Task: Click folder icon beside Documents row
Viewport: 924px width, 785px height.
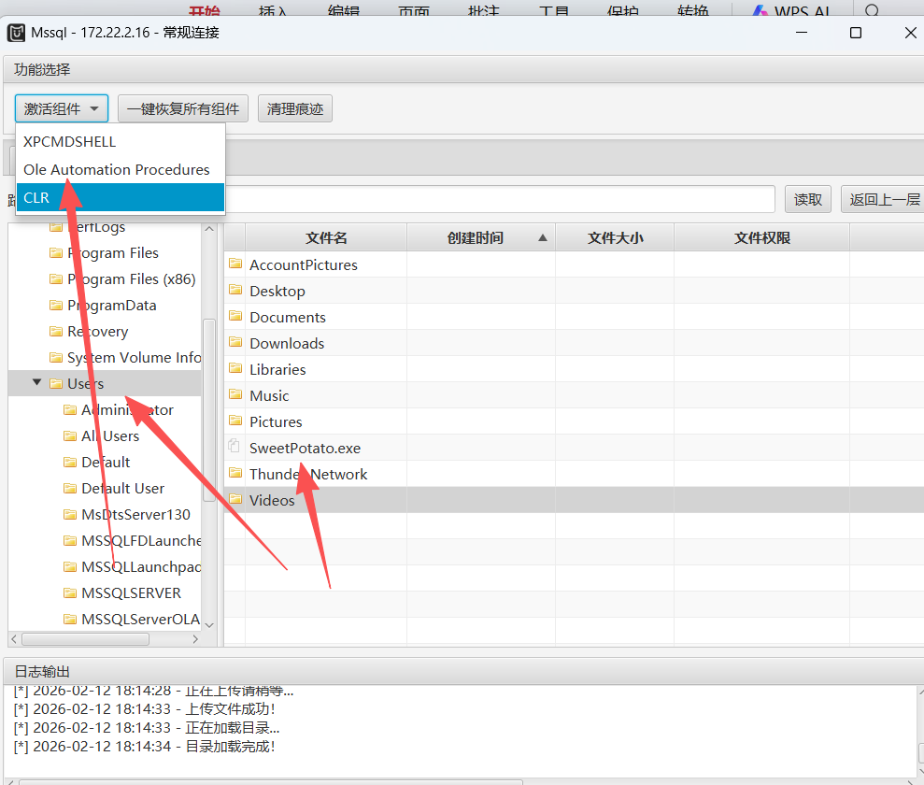Action: click(235, 316)
